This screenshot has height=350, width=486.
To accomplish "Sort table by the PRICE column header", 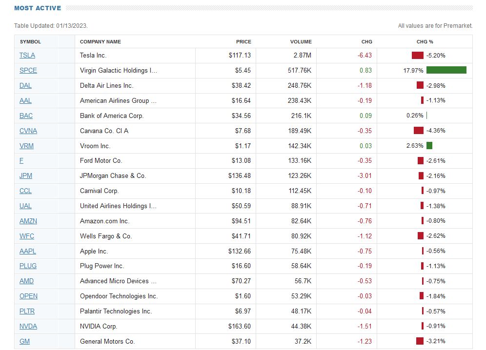I will (244, 41).
